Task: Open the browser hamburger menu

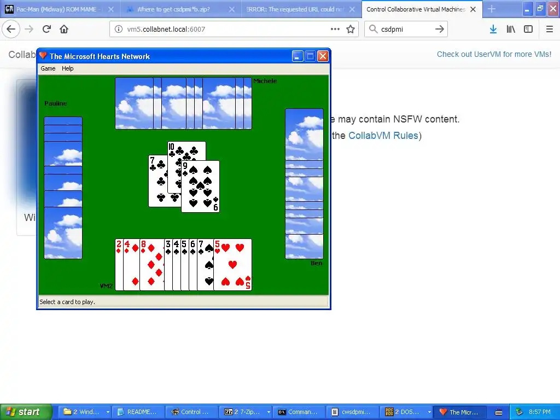Action: (549, 30)
